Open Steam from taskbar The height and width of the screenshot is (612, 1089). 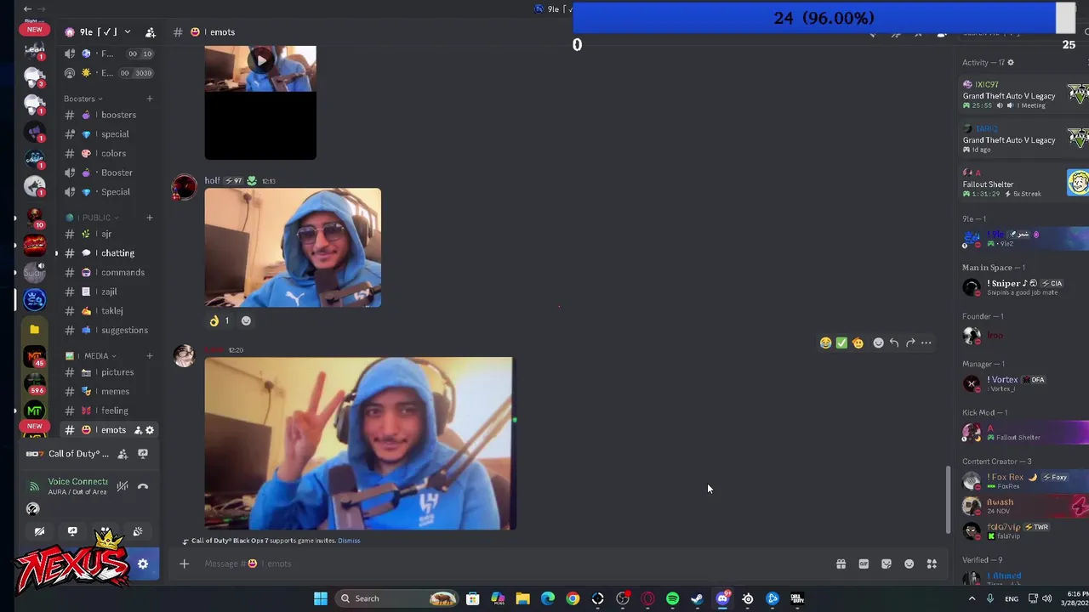coord(698,598)
